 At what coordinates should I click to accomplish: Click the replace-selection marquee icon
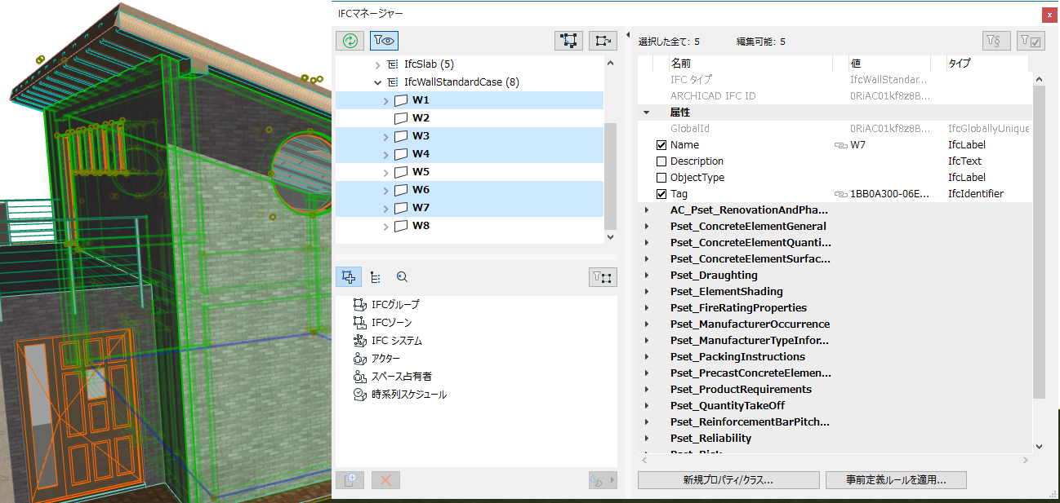pos(602,39)
